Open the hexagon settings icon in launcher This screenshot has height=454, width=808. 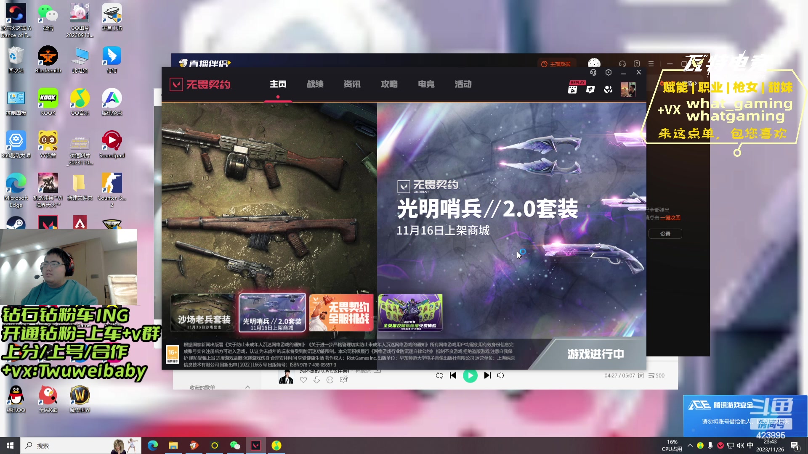pos(609,72)
